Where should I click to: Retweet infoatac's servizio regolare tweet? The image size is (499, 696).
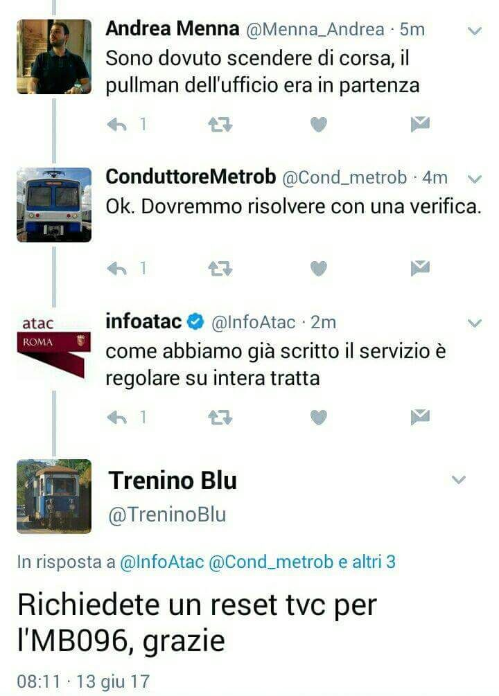click(x=220, y=417)
